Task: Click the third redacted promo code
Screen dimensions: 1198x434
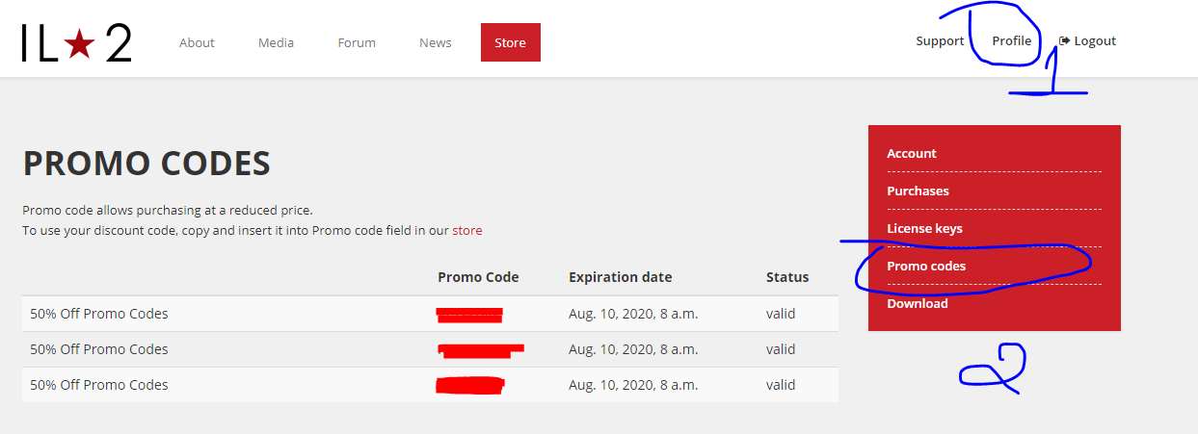Action: pyautogui.click(x=470, y=385)
